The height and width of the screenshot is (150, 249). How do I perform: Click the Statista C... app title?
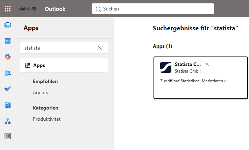tap(188, 64)
